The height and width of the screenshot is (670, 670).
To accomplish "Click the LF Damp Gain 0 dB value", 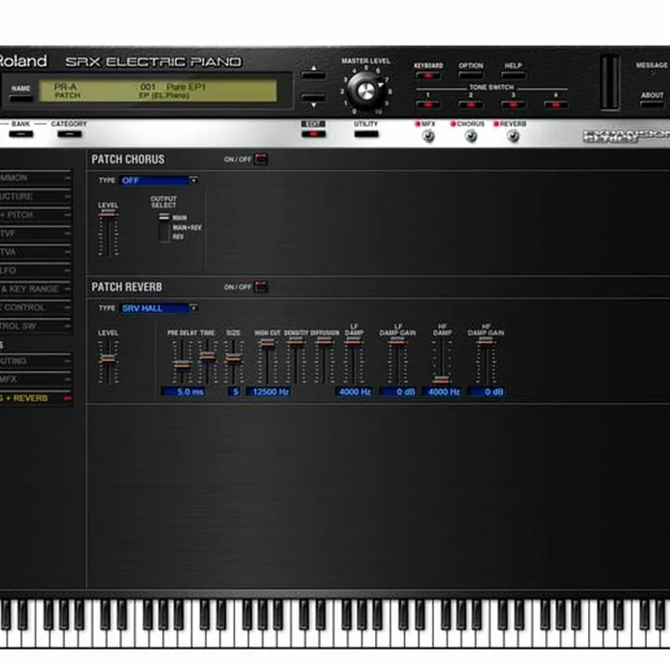I will coord(398,392).
